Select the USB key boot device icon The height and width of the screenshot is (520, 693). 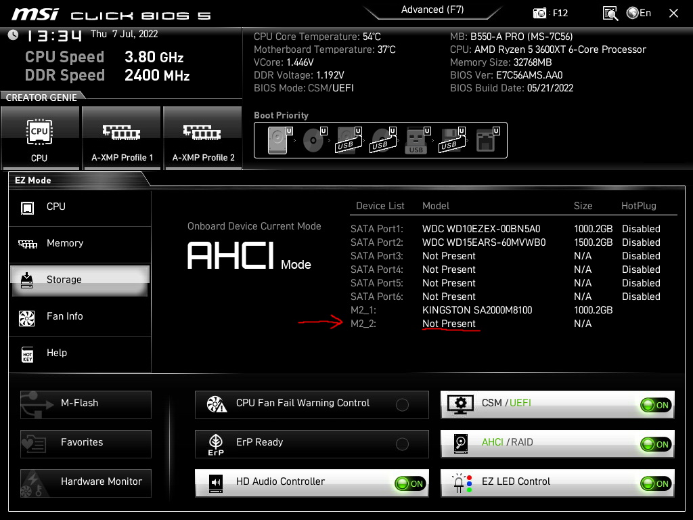pos(417,140)
